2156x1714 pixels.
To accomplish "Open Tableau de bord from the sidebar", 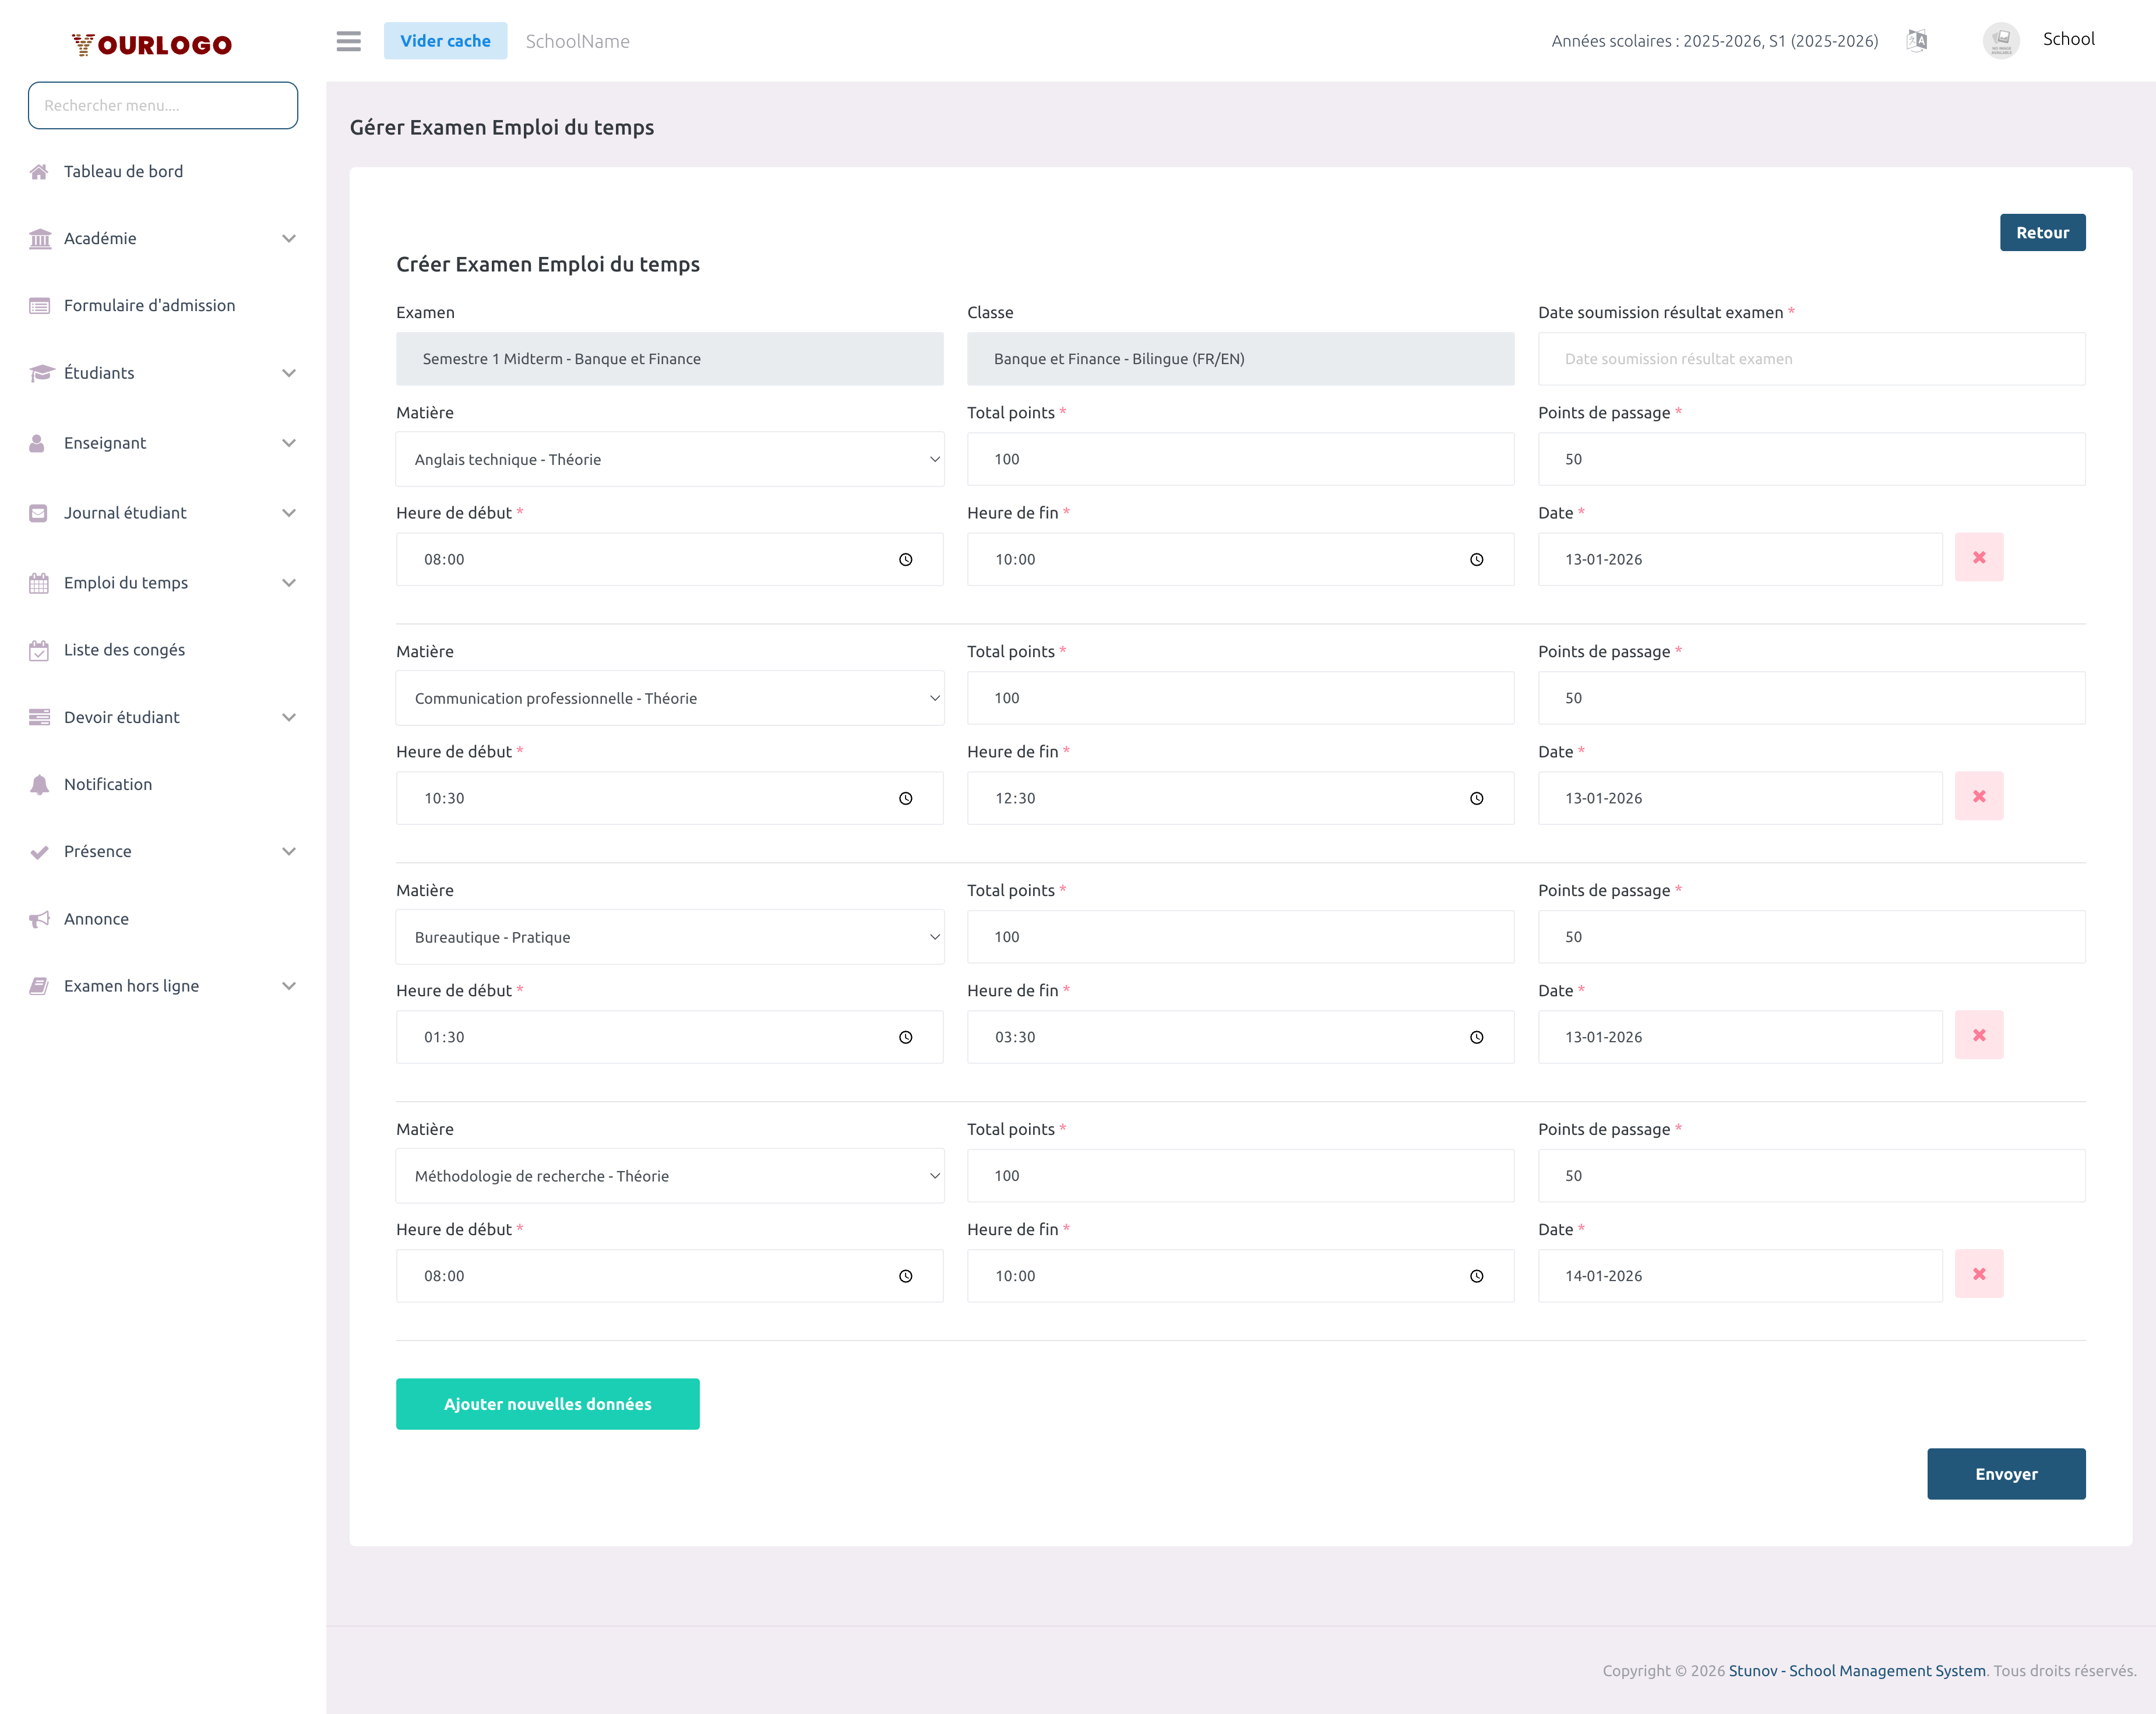I will (x=123, y=171).
